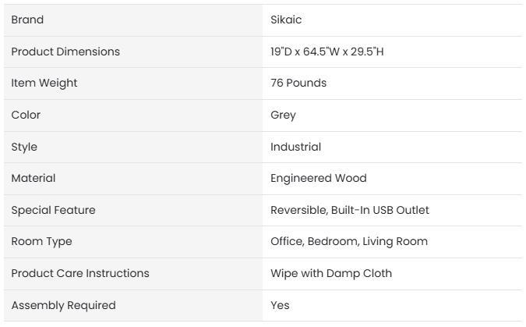Select the Reversible, Built-In USB Outlet text
The width and height of the screenshot is (526, 327).
point(349,210)
